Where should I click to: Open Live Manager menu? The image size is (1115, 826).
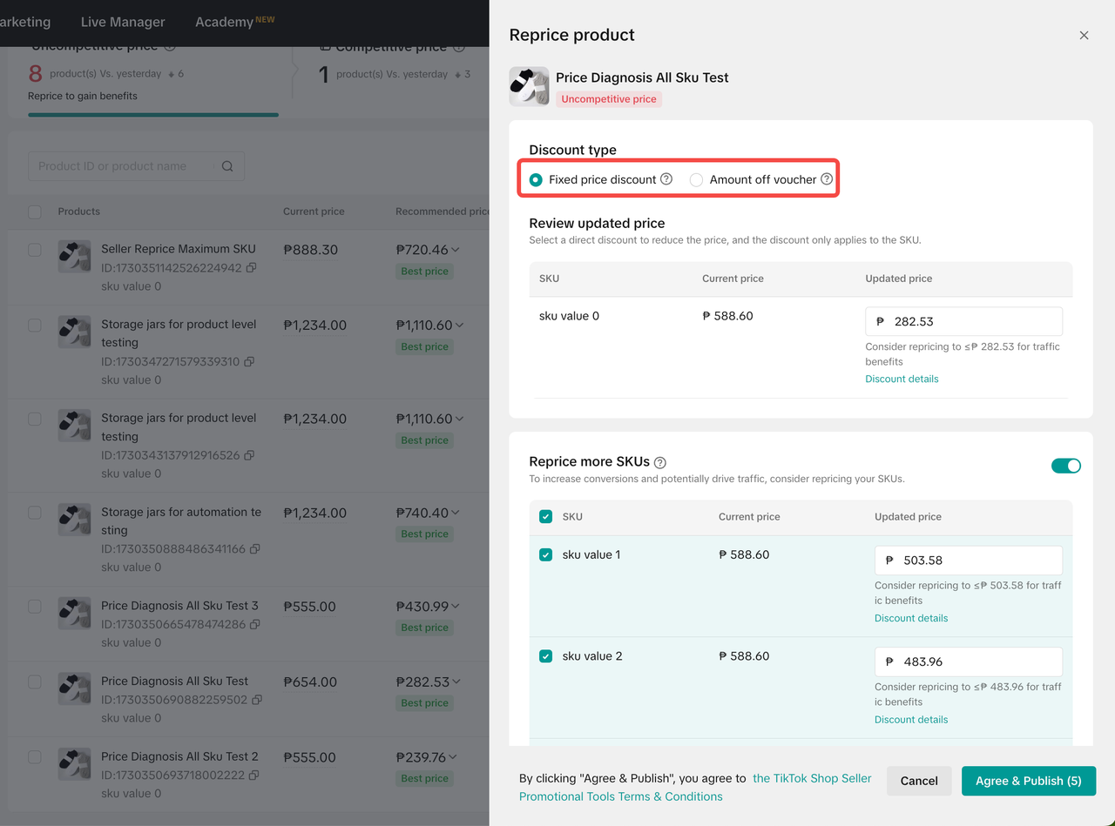(x=123, y=22)
